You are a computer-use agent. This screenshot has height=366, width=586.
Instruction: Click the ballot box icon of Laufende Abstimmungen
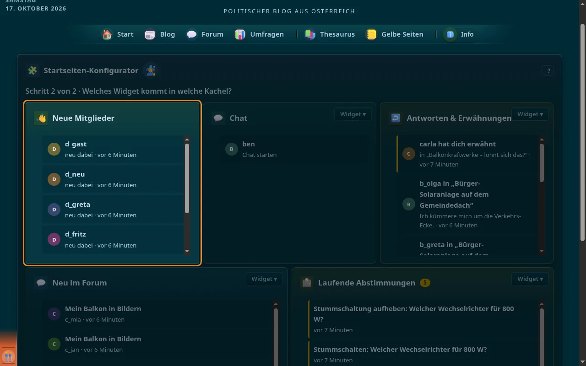point(307,283)
